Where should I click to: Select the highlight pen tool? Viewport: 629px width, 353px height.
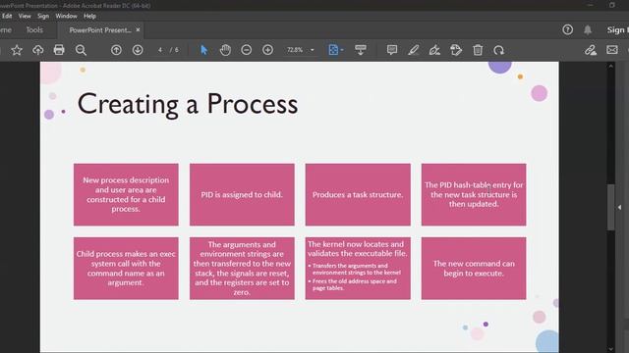[x=413, y=50]
